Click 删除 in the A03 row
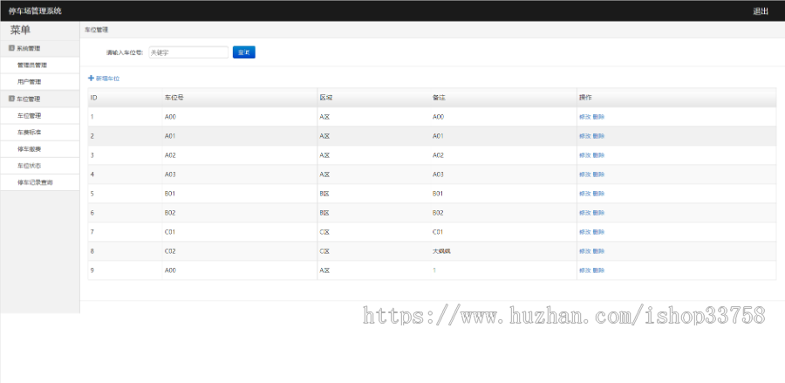This screenshot has height=383, width=785. [598, 174]
